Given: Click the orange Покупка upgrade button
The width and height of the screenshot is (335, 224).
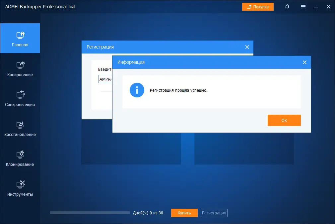Looking at the screenshot, I should tap(258, 7).
